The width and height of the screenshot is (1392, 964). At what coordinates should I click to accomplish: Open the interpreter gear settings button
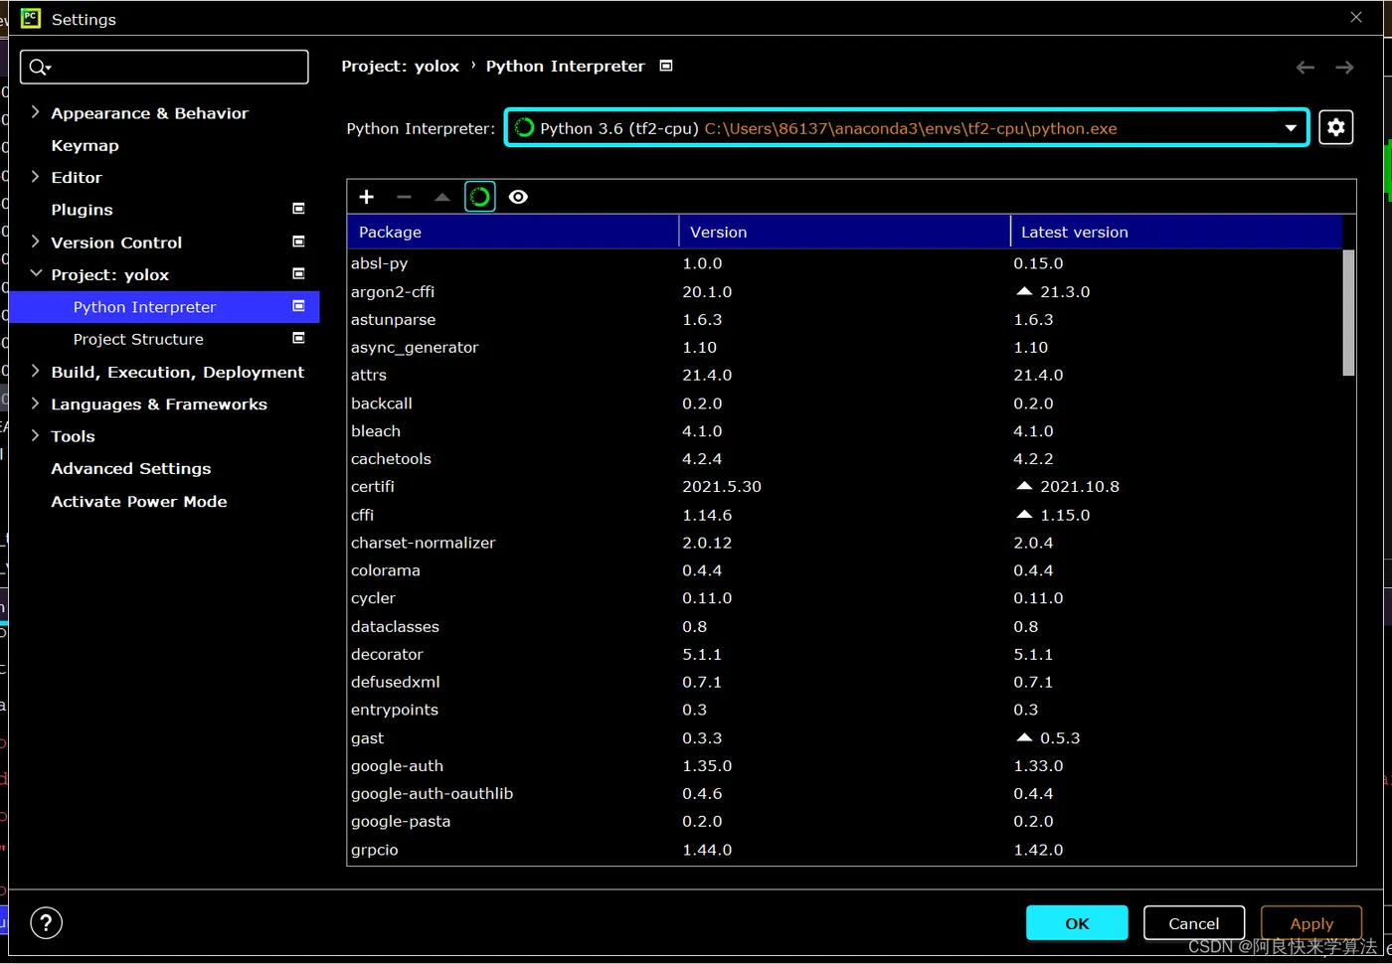[1336, 127]
